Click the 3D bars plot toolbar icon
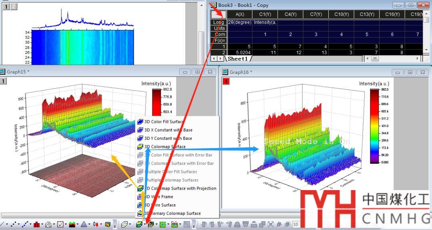The width and height of the screenshot is (432, 230). pos(151,224)
